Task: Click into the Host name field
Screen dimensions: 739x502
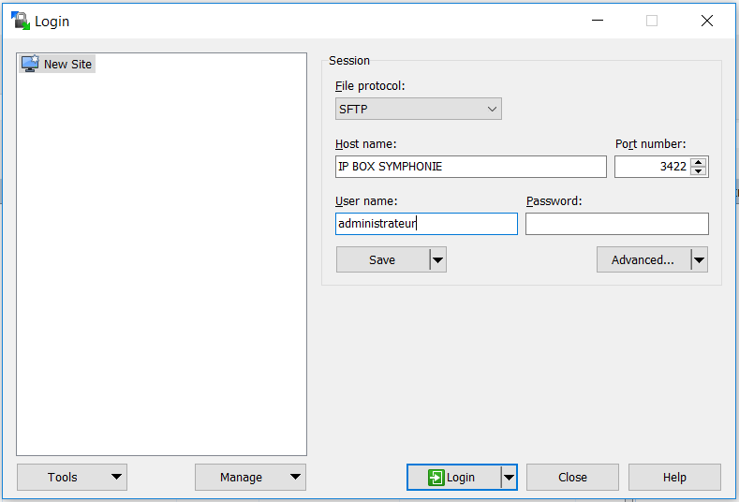Action: point(470,167)
